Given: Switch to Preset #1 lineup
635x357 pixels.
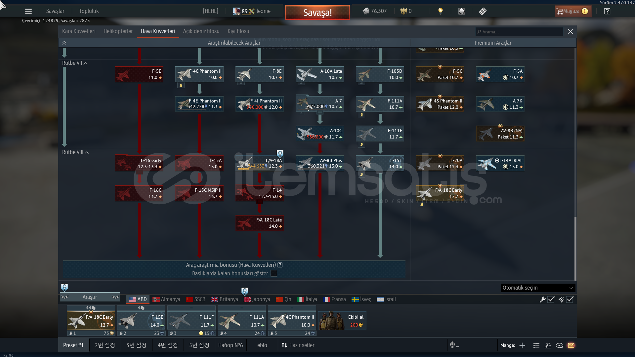Looking at the screenshot, I should coord(73,345).
